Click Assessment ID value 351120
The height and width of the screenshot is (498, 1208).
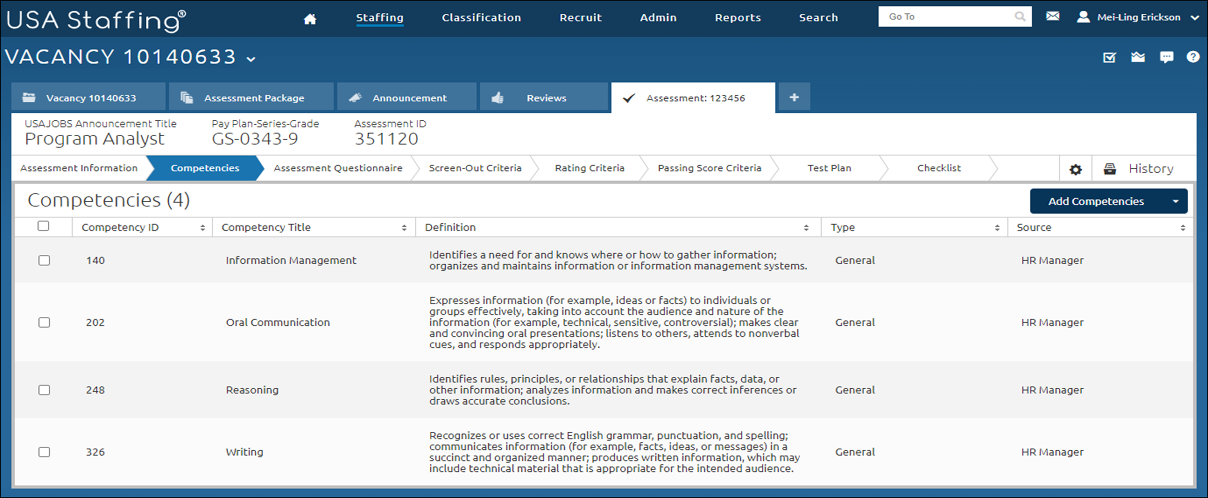[386, 139]
